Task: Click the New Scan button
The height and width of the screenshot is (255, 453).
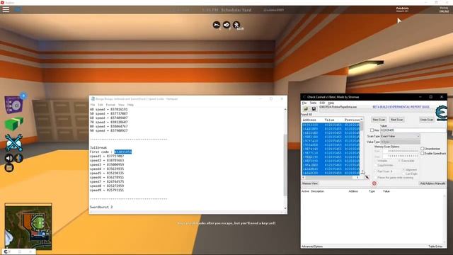Action: click(x=379, y=120)
